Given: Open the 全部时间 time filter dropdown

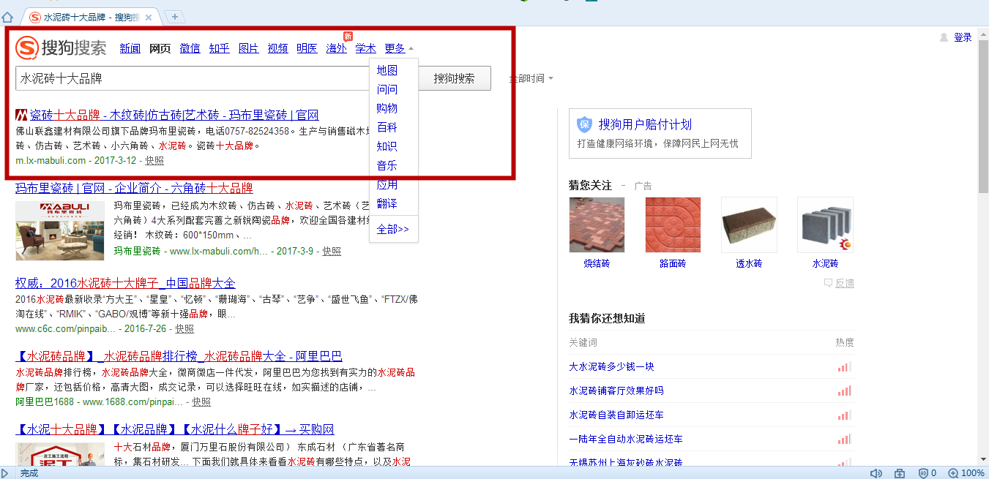Looking at the screenshot, I should pyautogui.click(x=531, y=78).
